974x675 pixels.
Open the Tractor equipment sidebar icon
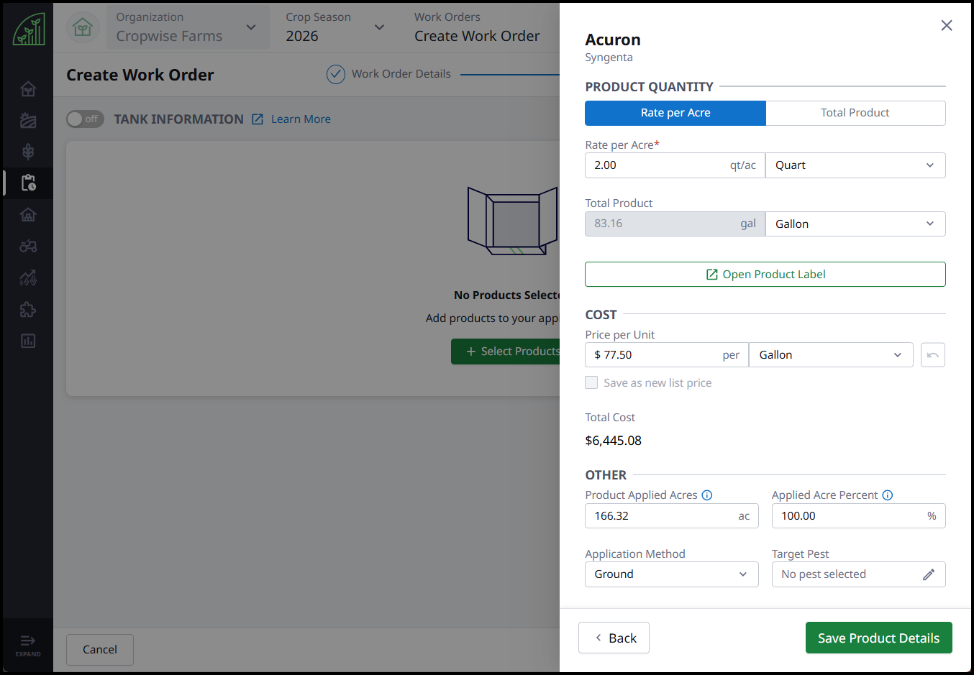click(28, 246)
